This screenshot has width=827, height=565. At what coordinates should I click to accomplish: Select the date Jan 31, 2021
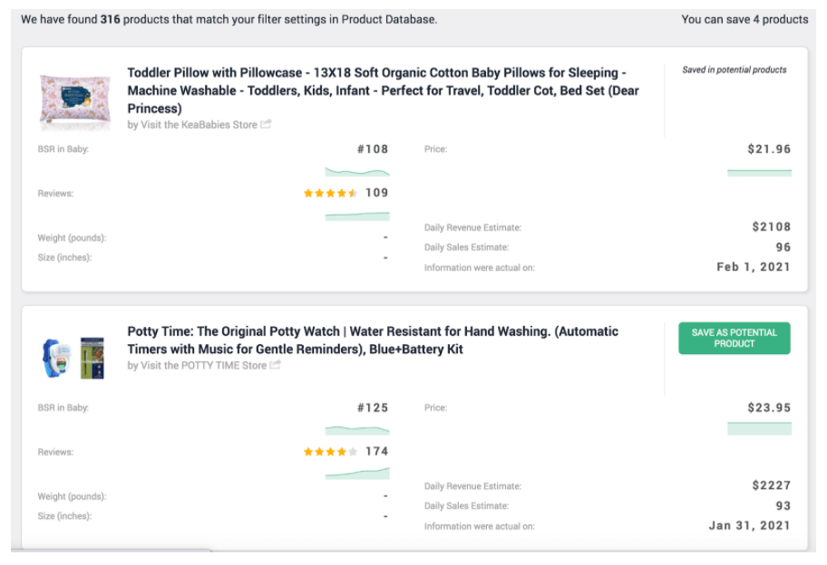point(749,525)
